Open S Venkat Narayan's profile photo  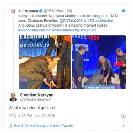click(13, 97)
